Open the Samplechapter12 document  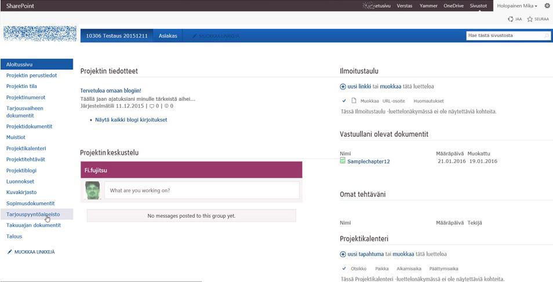[x=369, y=162]
